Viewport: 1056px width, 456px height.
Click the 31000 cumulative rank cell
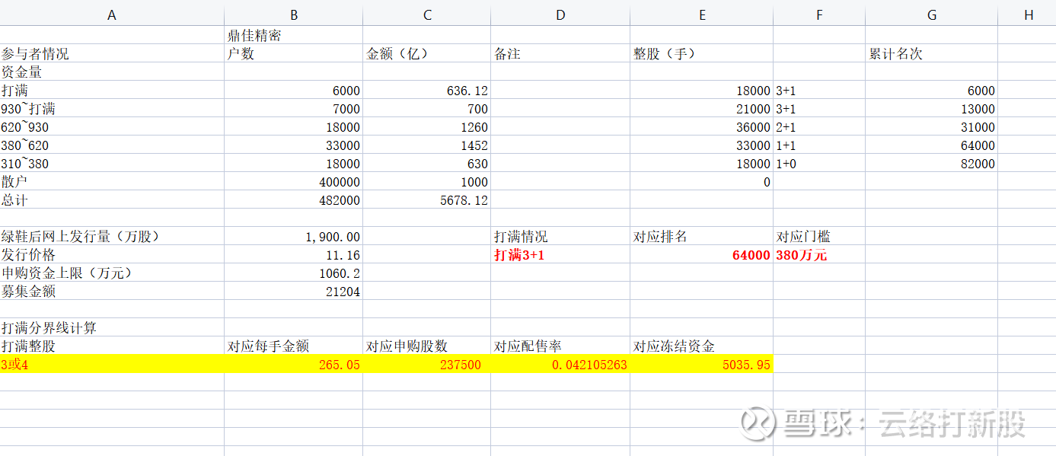pyautogui.click(x=932, y=126)
